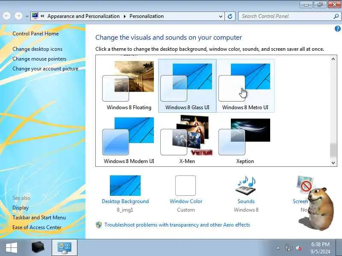Restore down the Personalization window

320,5
